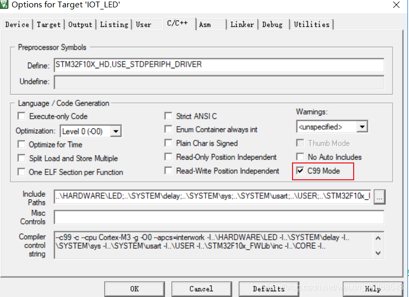This screenshot has width=409, height=297.
Task: Open the Help button
Action: point(373,289)
